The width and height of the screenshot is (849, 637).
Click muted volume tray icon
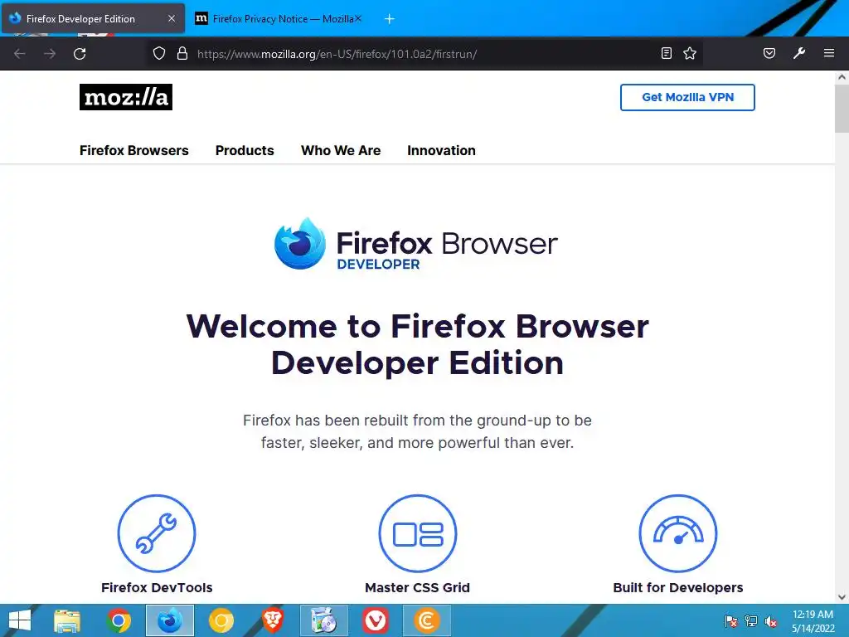click(770, 621)
